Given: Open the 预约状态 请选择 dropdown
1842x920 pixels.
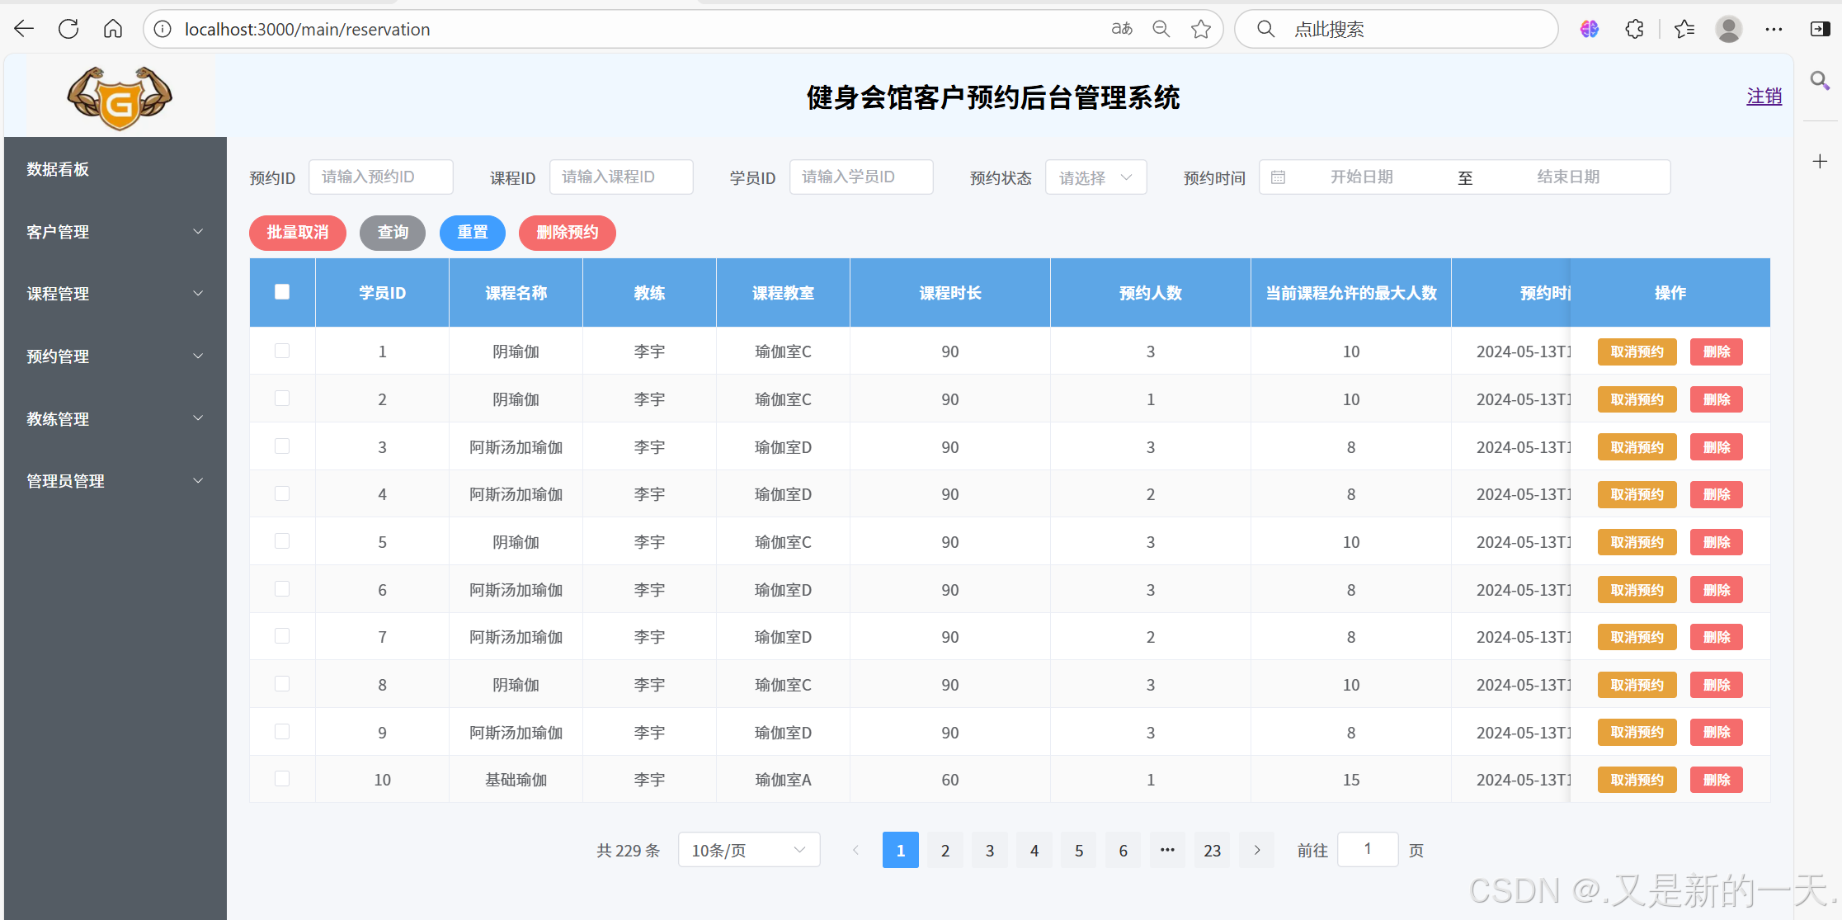Looking at the screenshot, I should [1095, 177].
